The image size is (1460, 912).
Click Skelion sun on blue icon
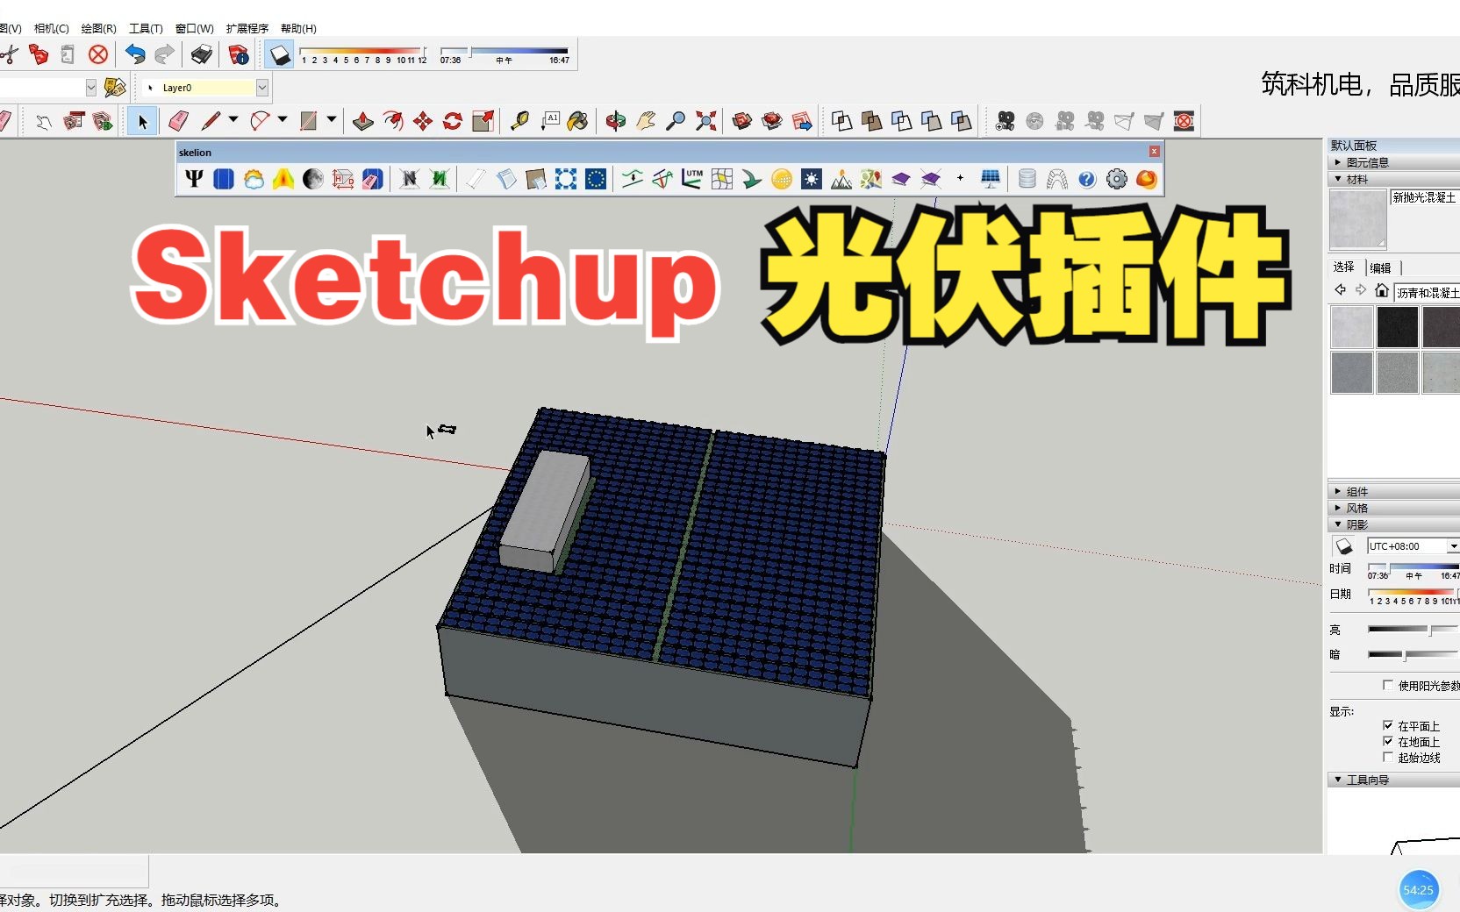(812, 179)
